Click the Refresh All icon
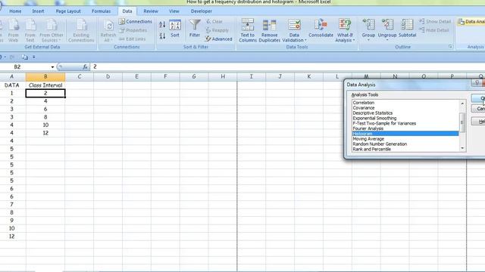This screenshot has height=272, width=485. click(108, 30)
